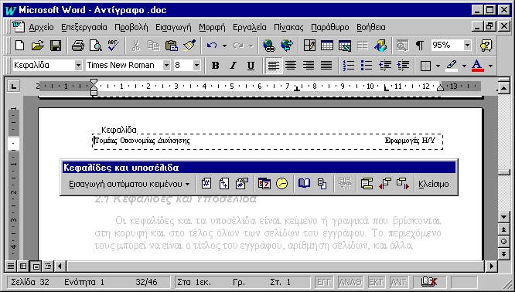The image size is (515, 292).
Task: Click the Office Assistant help icon
Action: (486, 46)
